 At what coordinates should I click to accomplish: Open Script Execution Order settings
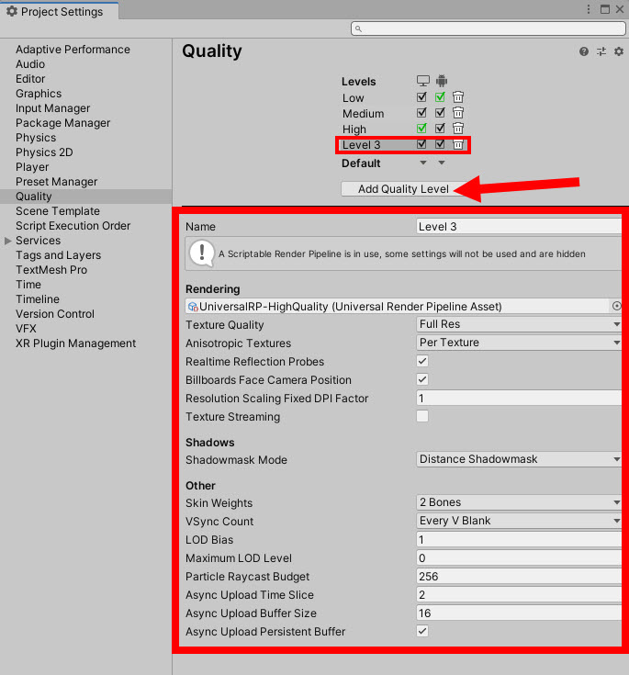pyautogui.click(x=73, y=226)
